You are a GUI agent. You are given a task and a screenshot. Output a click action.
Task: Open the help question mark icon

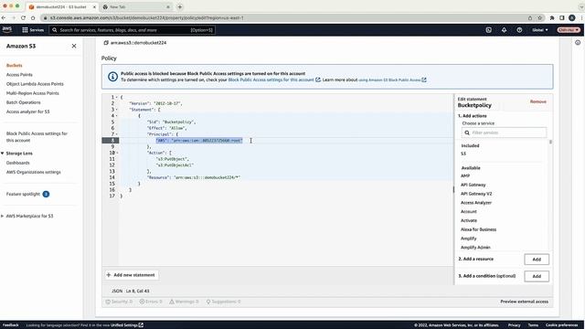519,30
